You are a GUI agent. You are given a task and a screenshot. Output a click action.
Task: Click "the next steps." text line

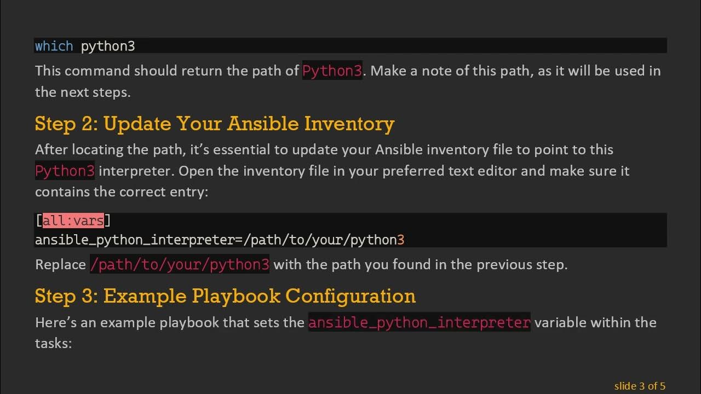[83, 92]
